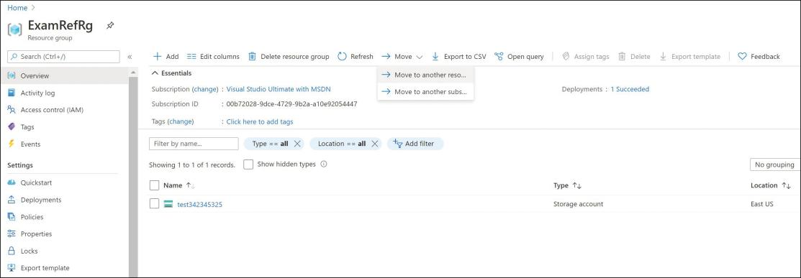Click the Properties sliders icon
The image size is (801, 278).
12,233
